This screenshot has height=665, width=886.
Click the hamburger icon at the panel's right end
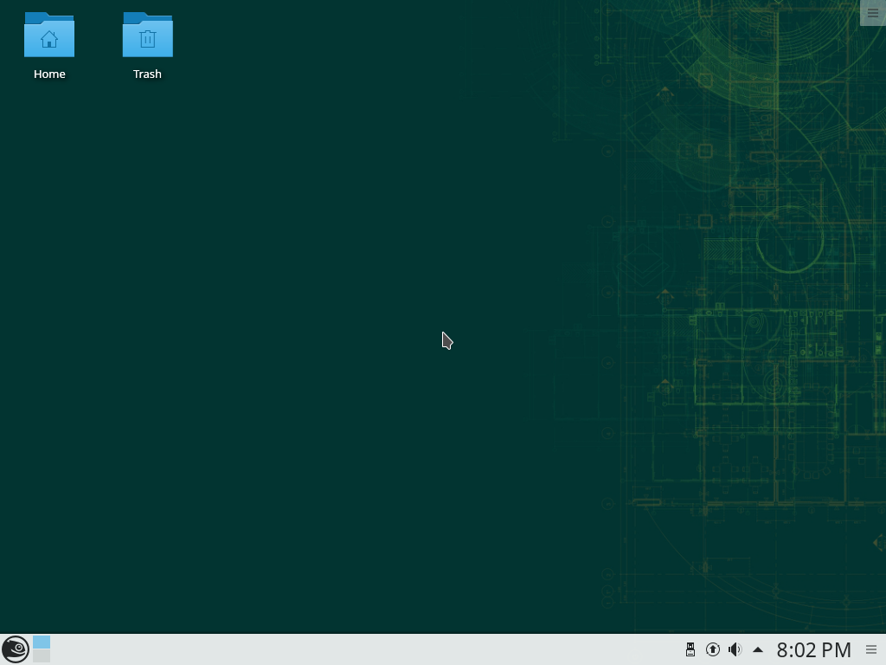click(x=872, y=649)
